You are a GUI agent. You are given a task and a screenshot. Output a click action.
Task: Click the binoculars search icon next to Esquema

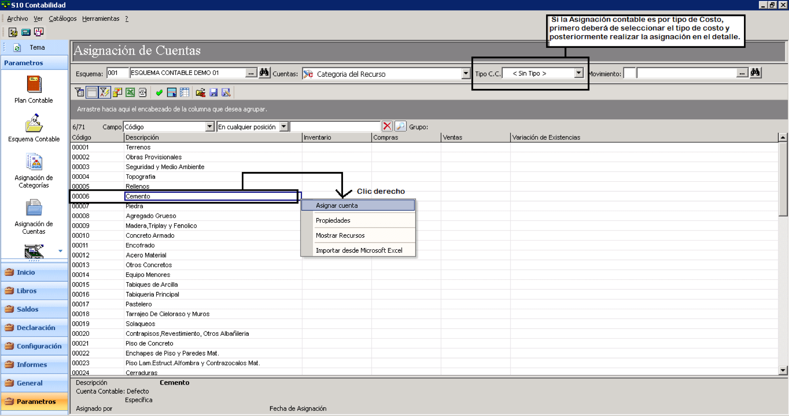pos(264,72)
